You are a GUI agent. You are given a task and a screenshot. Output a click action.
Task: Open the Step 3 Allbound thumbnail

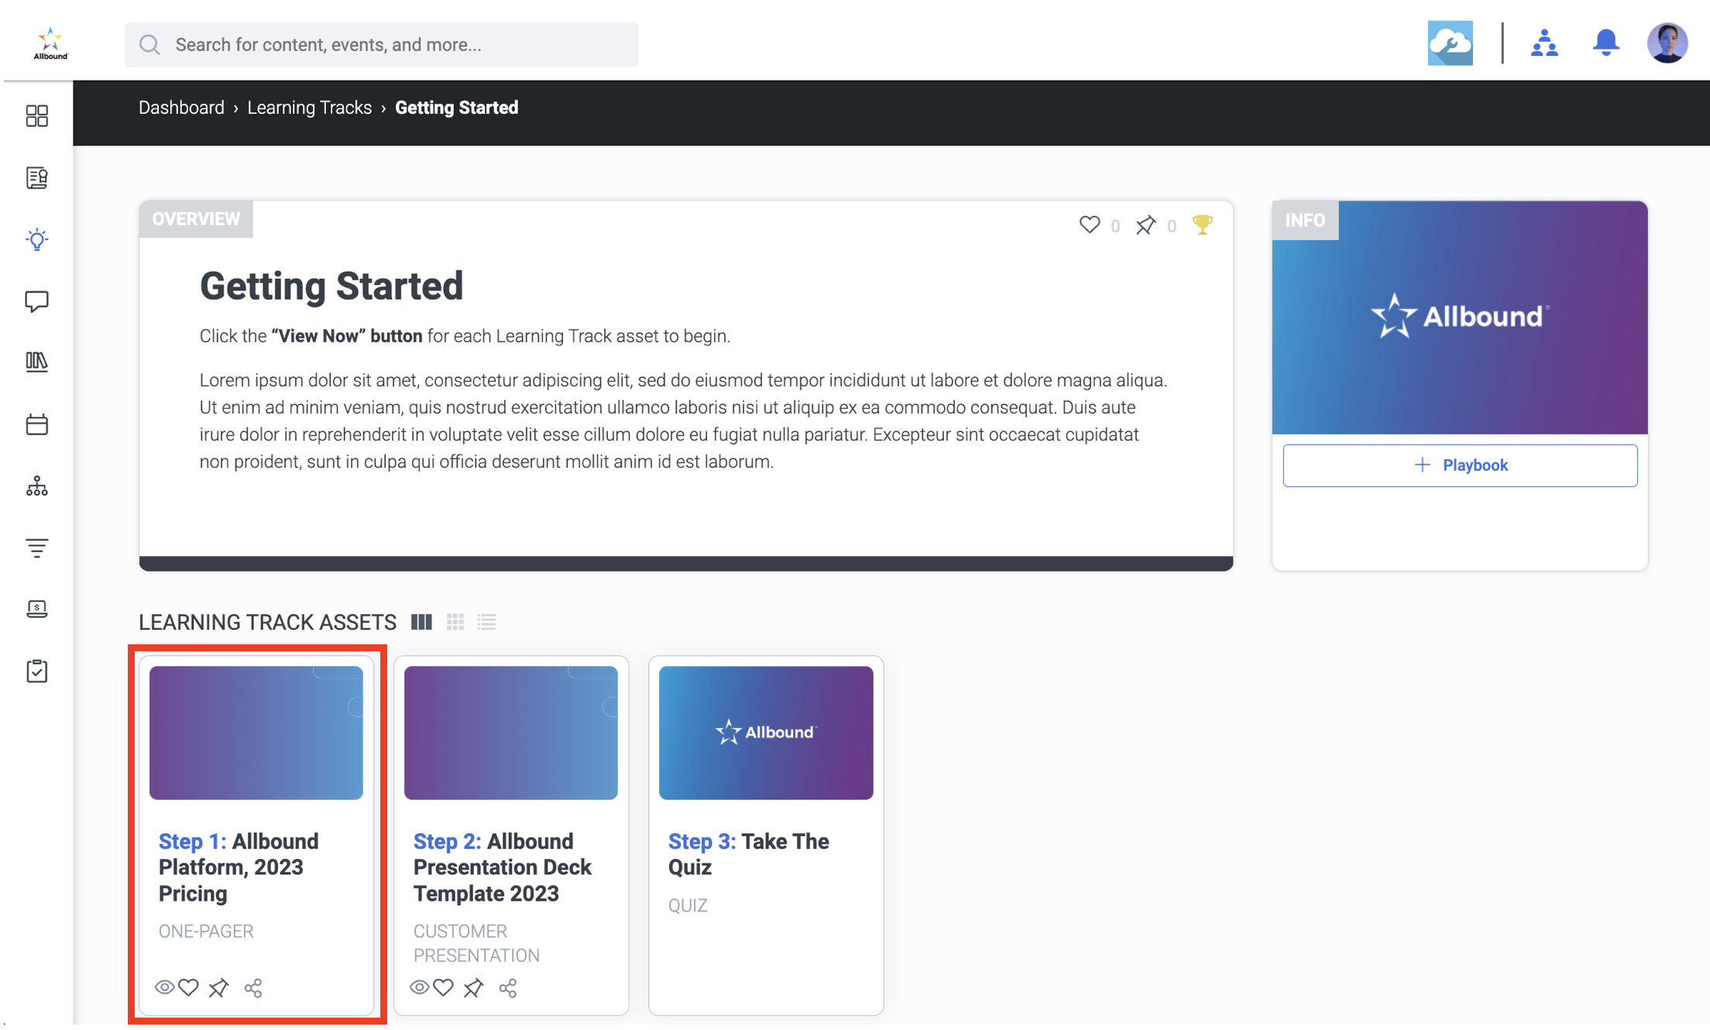point(766,733)
